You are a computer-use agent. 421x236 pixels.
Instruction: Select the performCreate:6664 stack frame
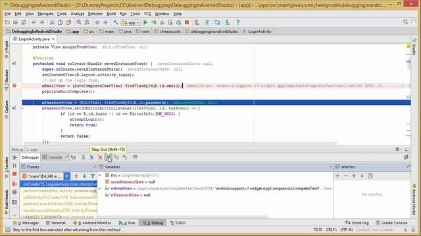pos(59,191)
